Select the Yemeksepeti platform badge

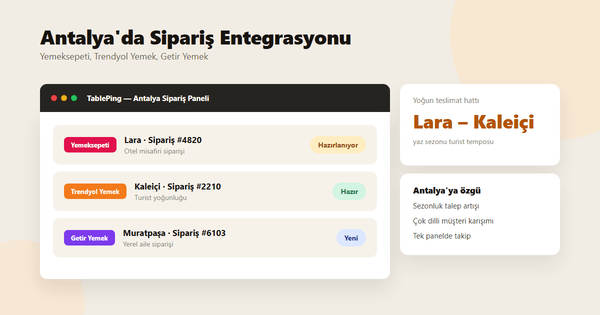click(90, 145)
